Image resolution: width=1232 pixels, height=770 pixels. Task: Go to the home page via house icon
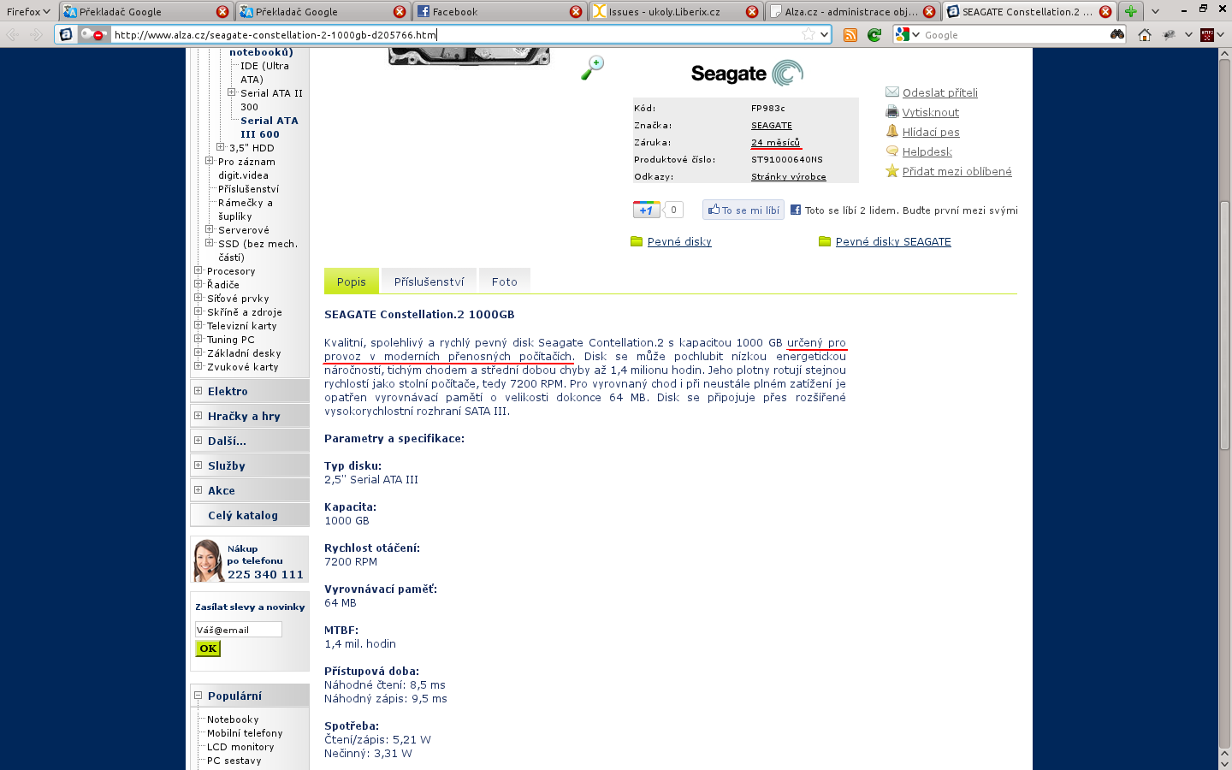tap(1145, 34)
